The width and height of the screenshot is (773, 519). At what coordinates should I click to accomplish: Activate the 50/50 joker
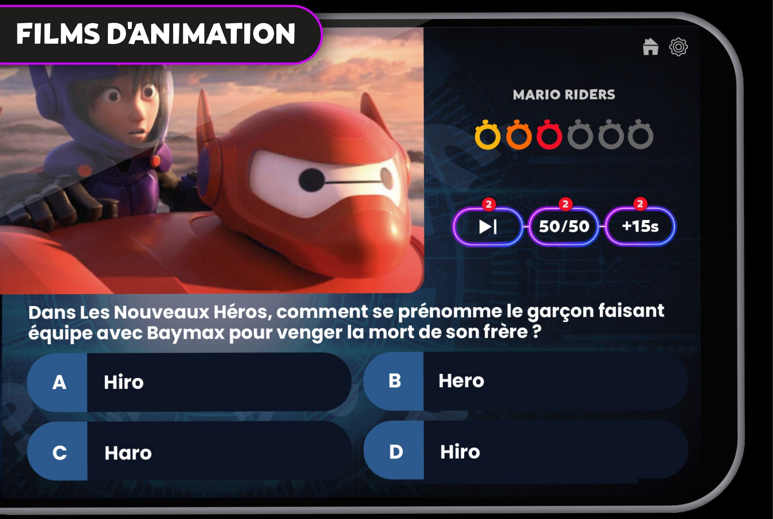(x=564, y=226)
